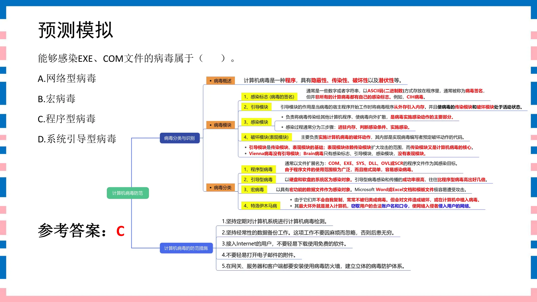Select the 计算机病毒的防范措施 node
Image resolution: width=537 pixels, height=302 pixels.
[186, 248]
